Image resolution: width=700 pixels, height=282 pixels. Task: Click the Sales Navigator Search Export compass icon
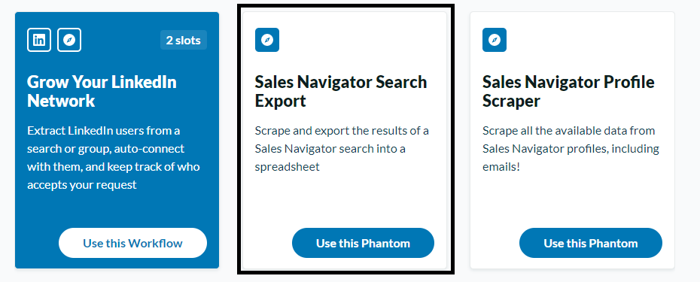coord(267,40)
